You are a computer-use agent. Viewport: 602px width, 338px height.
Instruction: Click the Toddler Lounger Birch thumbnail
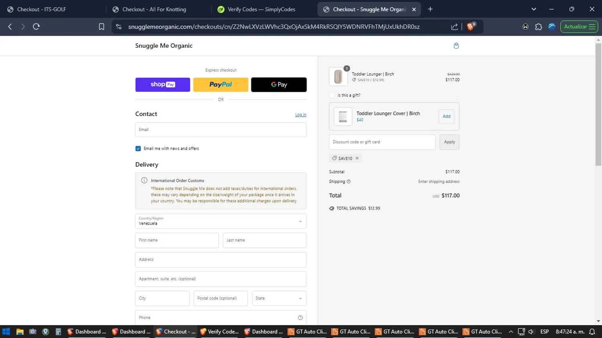(338, 76)
